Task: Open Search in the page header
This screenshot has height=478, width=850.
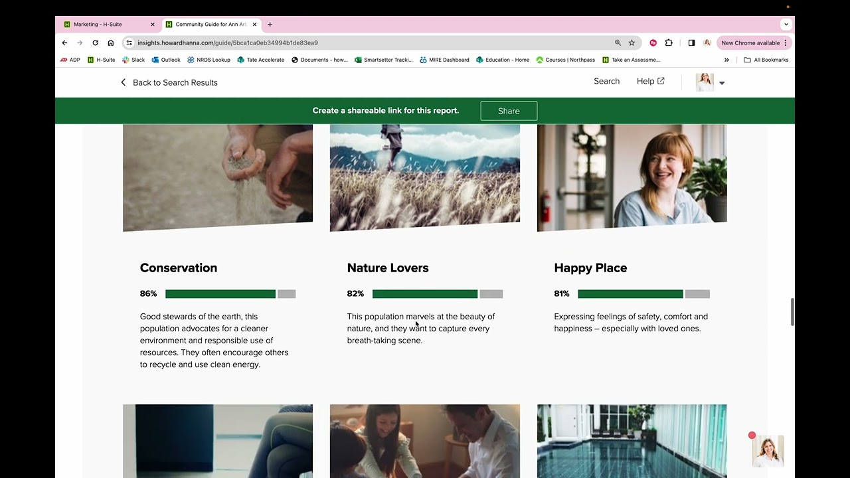Action: (x=606, y=81)
